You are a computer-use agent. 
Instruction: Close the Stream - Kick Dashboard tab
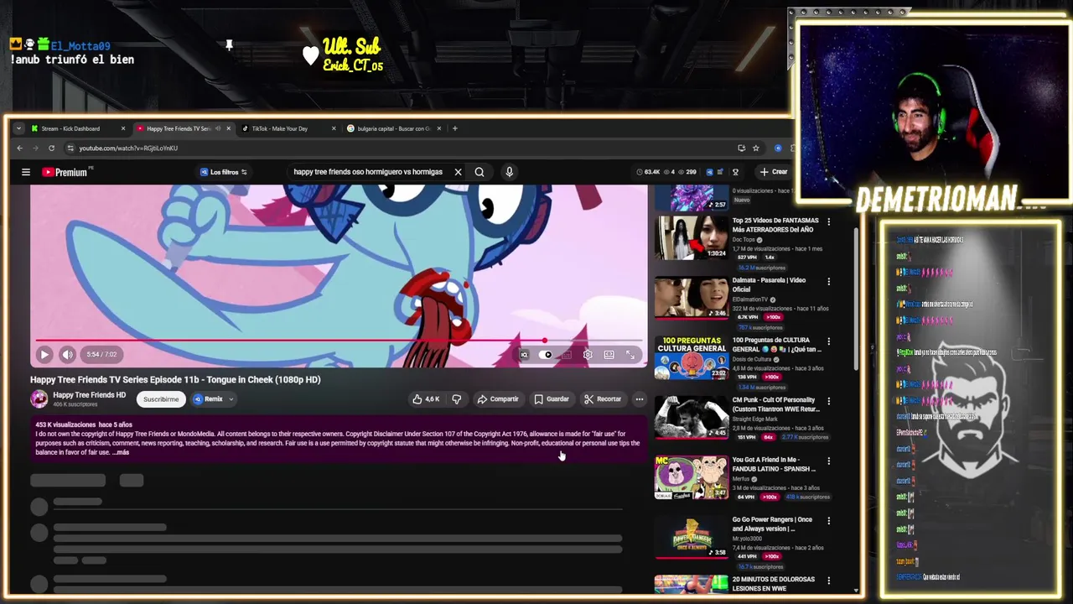(x=123, y=128)
